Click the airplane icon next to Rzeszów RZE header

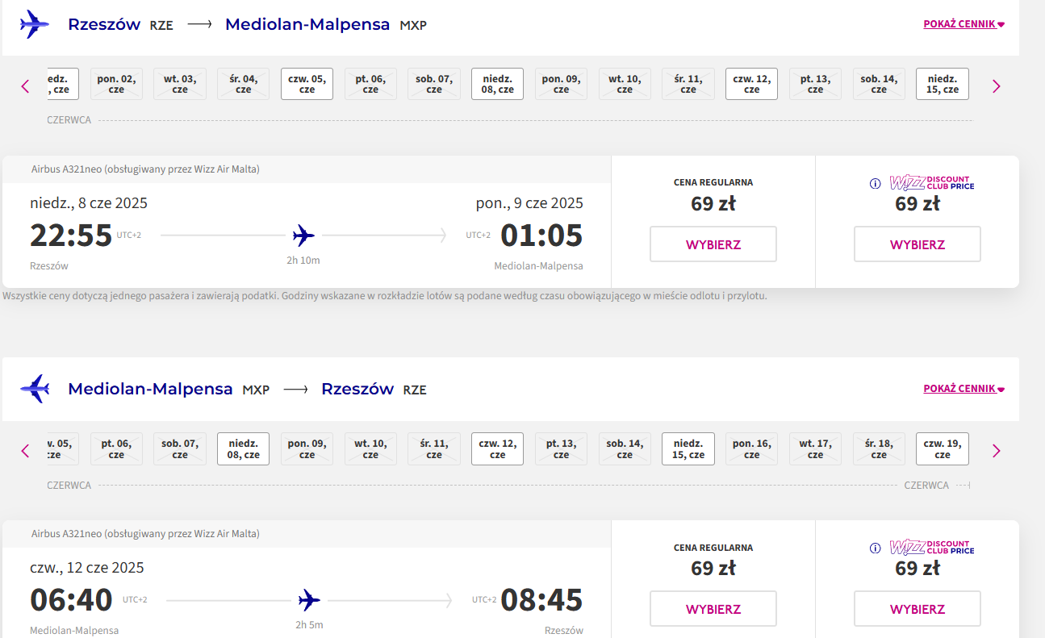pos(35,24)
